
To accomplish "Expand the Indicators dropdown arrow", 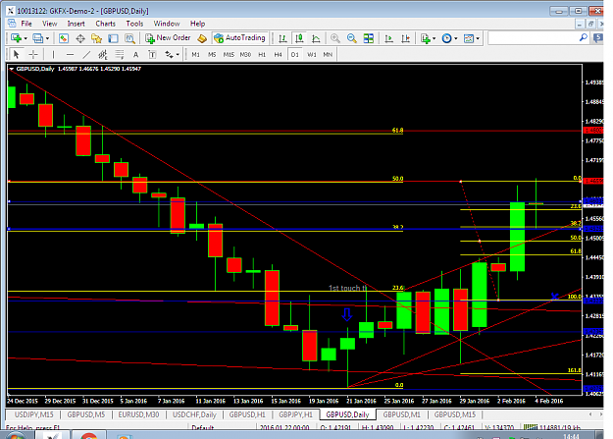I will 434,38.
